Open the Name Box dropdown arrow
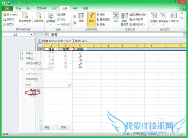The image size is (188, 138). tap(32, 35)
